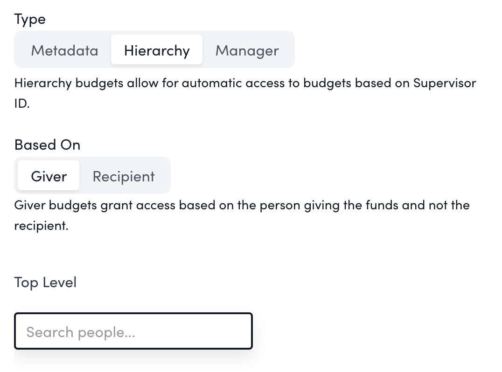Pick Recipient in the Based On selector

tap(124, 176)
